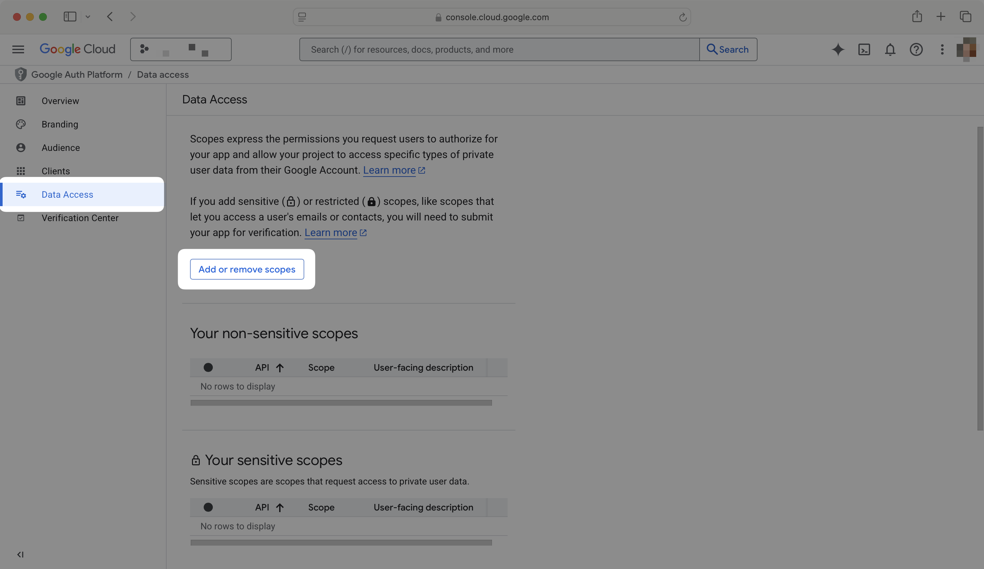
Task: Click the Google Cloud logo
Action: tap(77, 49)
